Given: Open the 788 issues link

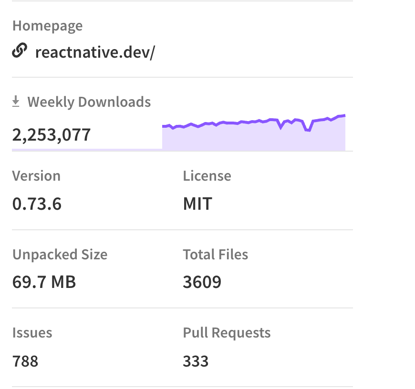Looking at the screenshot, I should (x=25, y=361).
